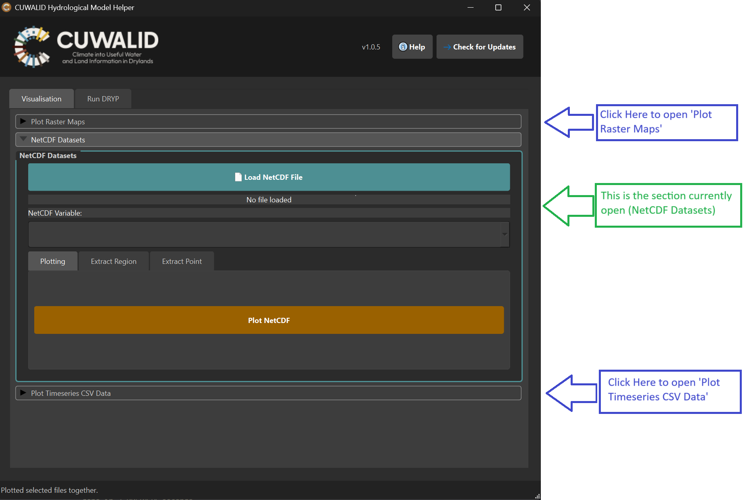Switch to the Visualisation tab
743x500 pixels.
[41, 99]
